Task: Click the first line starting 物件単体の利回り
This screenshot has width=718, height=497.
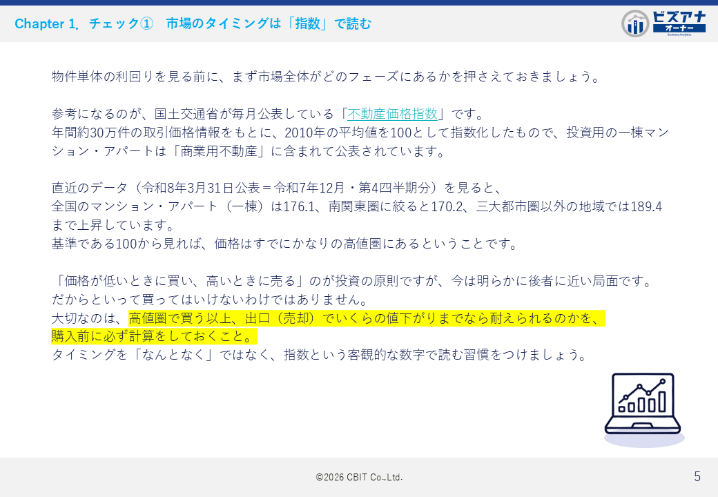Action: (326, 77)
